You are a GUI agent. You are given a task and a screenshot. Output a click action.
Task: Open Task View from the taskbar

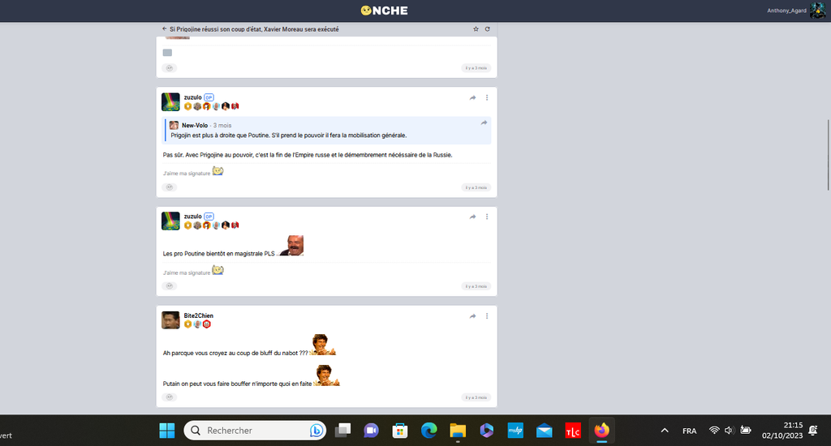tap(343, 431)
